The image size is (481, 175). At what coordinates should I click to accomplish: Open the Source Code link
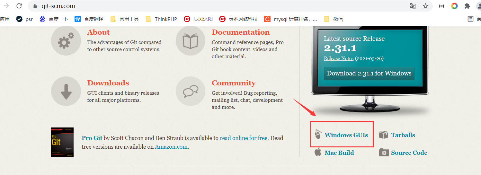click(409, 153)
